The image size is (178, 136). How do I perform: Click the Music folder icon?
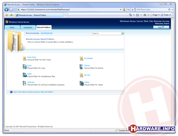tap(25, 67)
